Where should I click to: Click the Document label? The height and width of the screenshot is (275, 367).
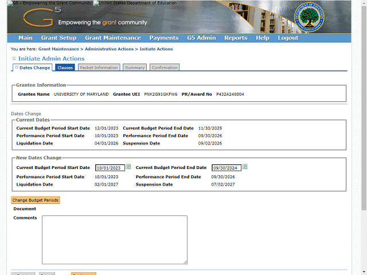click(x=25, y=209)
